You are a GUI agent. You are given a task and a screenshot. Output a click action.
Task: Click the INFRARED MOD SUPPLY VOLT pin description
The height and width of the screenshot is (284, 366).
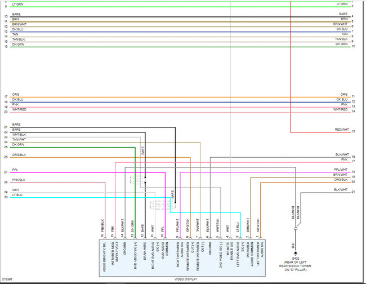point(115,255)
